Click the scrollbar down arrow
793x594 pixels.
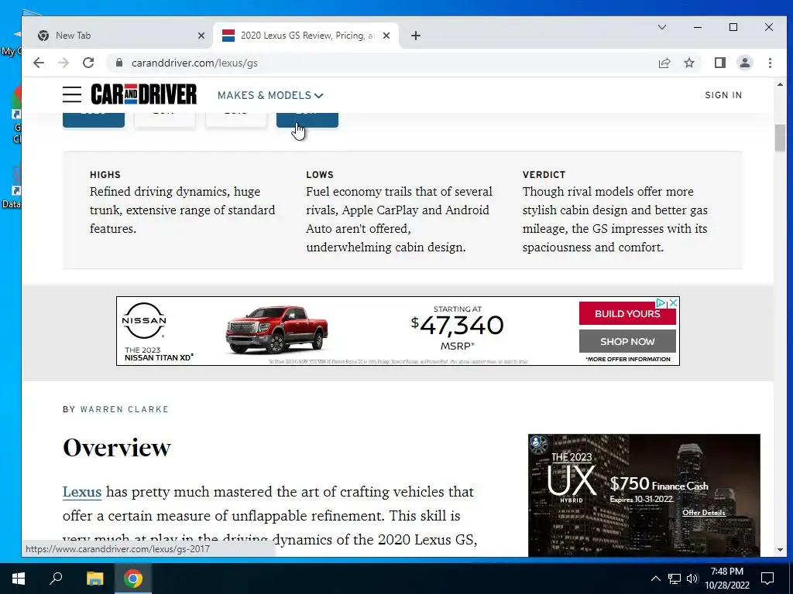(x=780, y=550)
